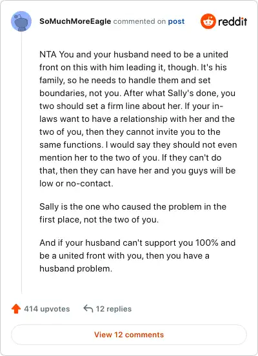Click the SoMuchMoreEagle avatar icon
The height and width of the screenshot is (356, 258).
point(21,21)
